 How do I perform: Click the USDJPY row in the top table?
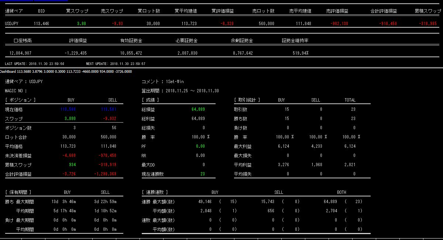point(12,24)
